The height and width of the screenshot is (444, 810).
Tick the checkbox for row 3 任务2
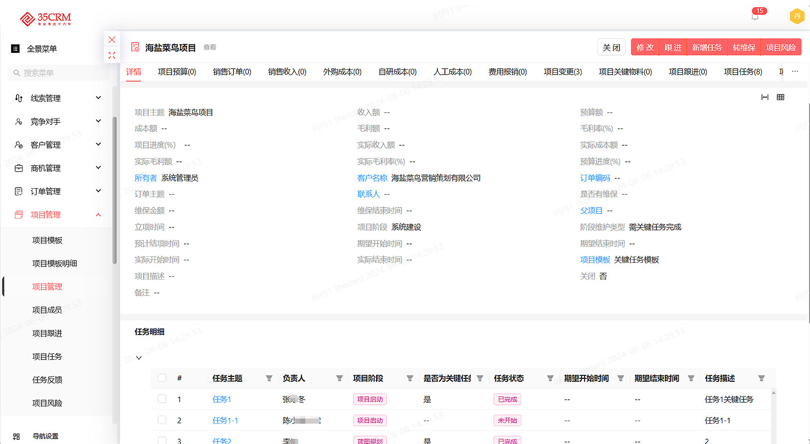[162, 441]
